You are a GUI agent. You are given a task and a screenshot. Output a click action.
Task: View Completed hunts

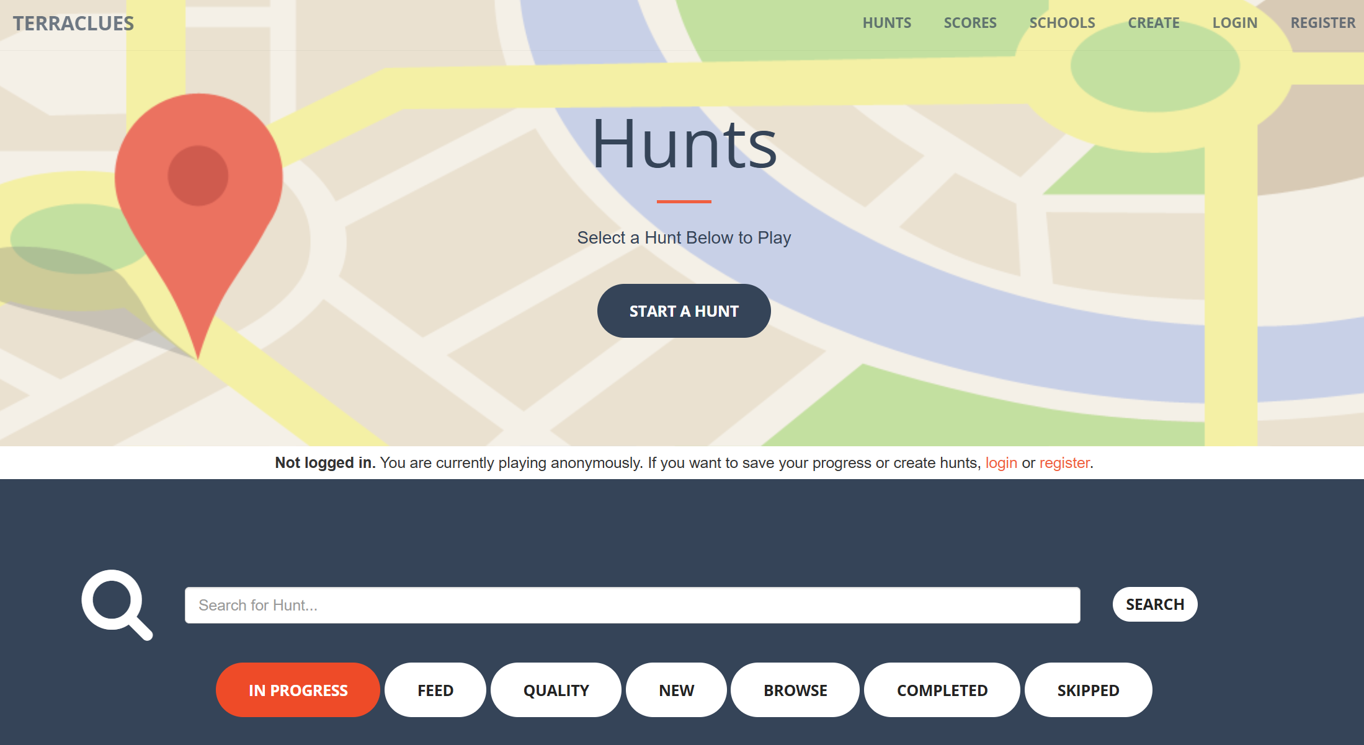click(942, 690)
